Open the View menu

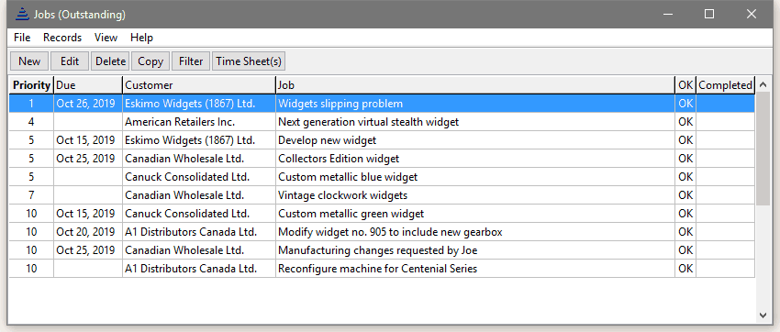click(106, 38)
